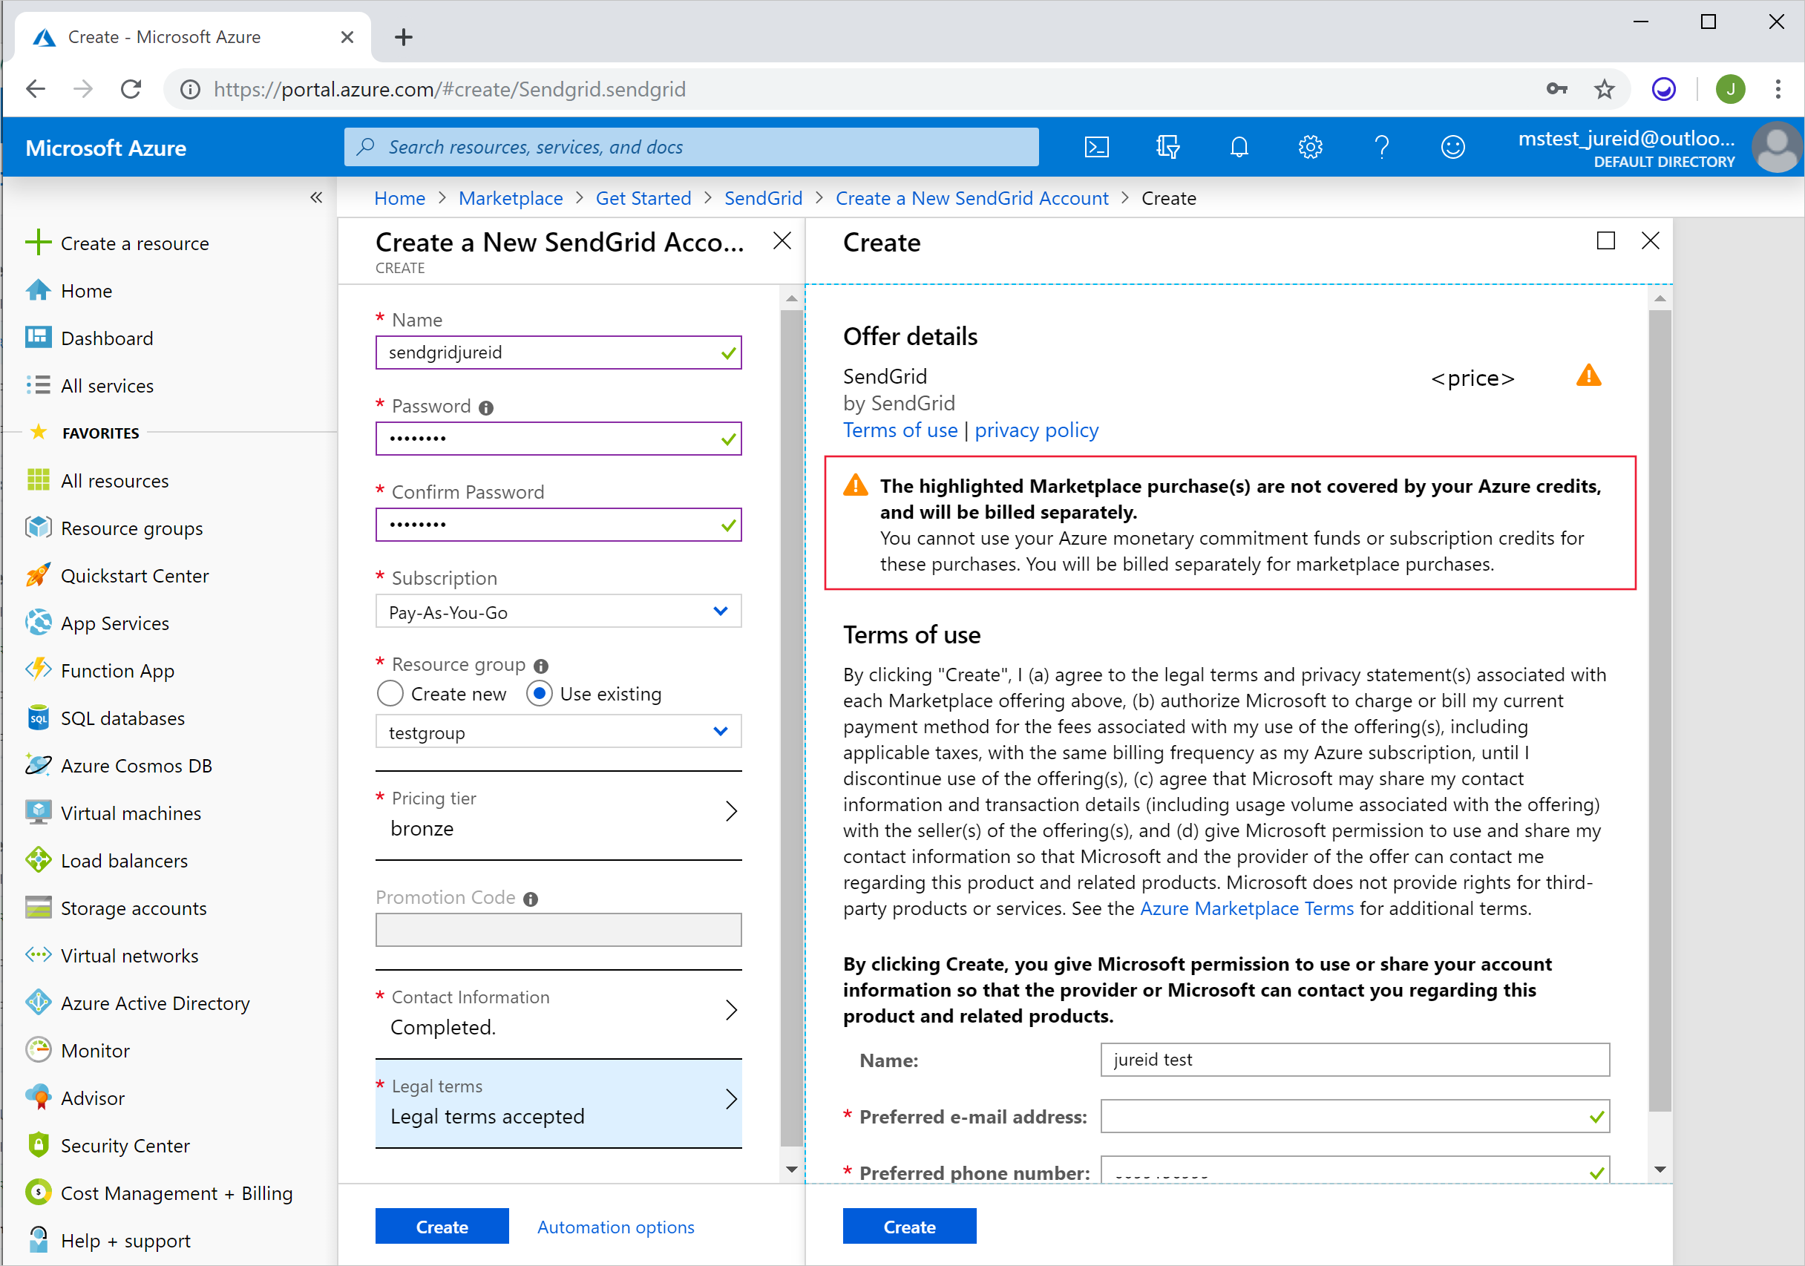Open Virtual machines in the sidebar
Viewport: 1805px width, 1266px height.
click(131, 813)
